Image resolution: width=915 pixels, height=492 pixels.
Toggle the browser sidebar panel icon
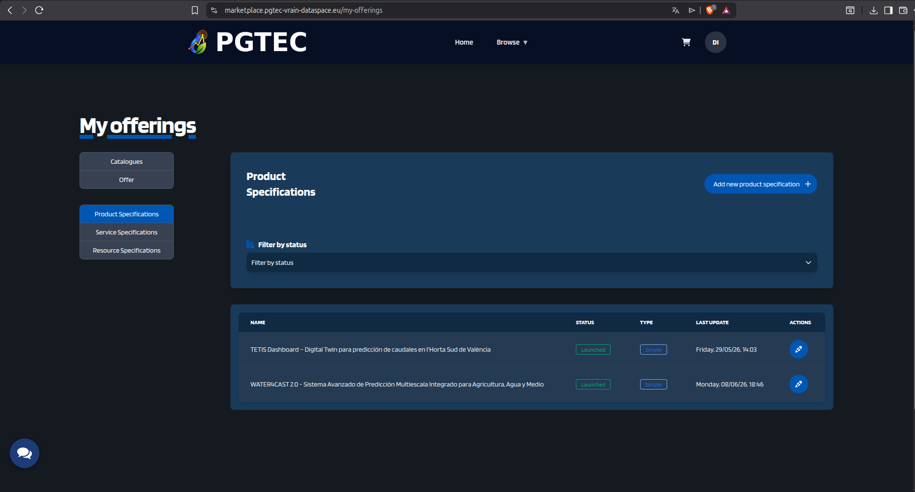(888, 10)
